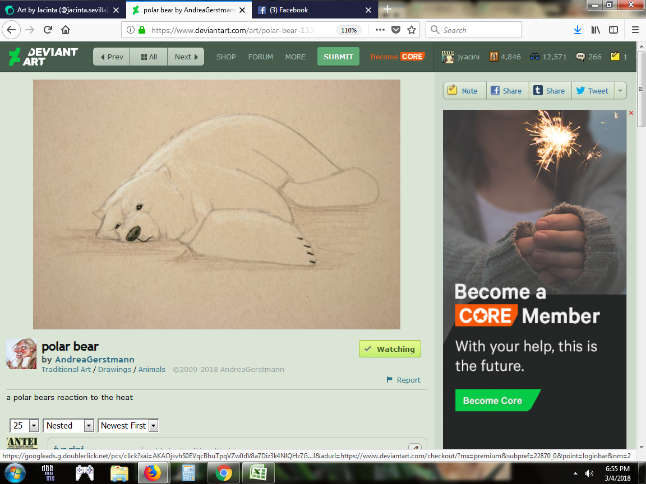Send a Note with the Note button

465,91
